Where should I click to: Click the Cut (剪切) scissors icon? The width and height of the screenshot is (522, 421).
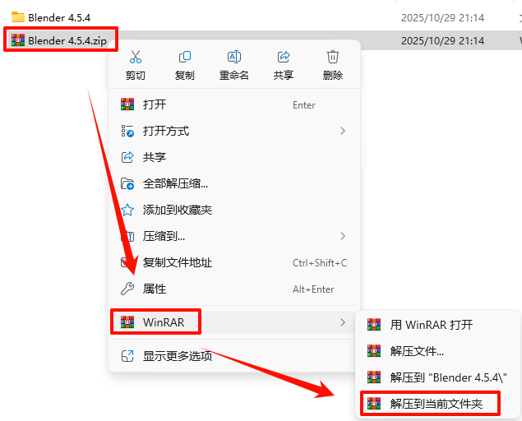[136, 57]
